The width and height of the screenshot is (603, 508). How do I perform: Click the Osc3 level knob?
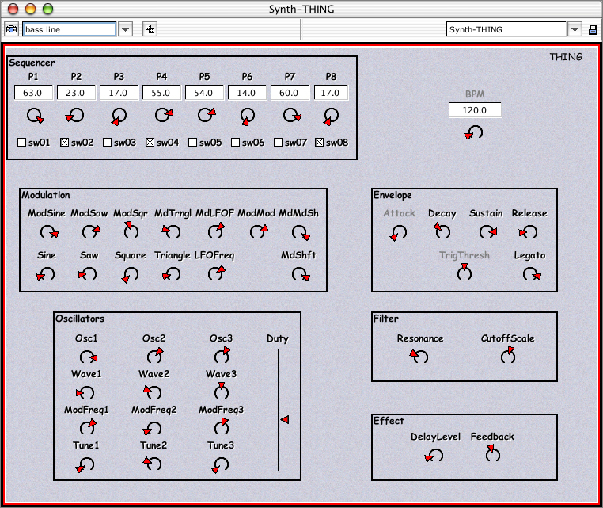pyautogui.click(x=222, y=355)
